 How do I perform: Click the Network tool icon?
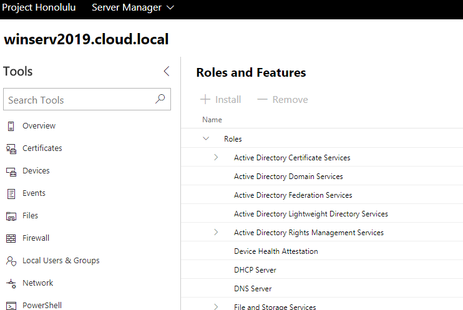coord(11,283)
